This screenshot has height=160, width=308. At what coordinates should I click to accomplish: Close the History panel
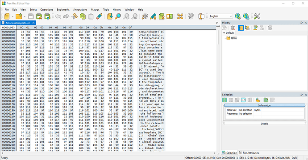(305, 23)
